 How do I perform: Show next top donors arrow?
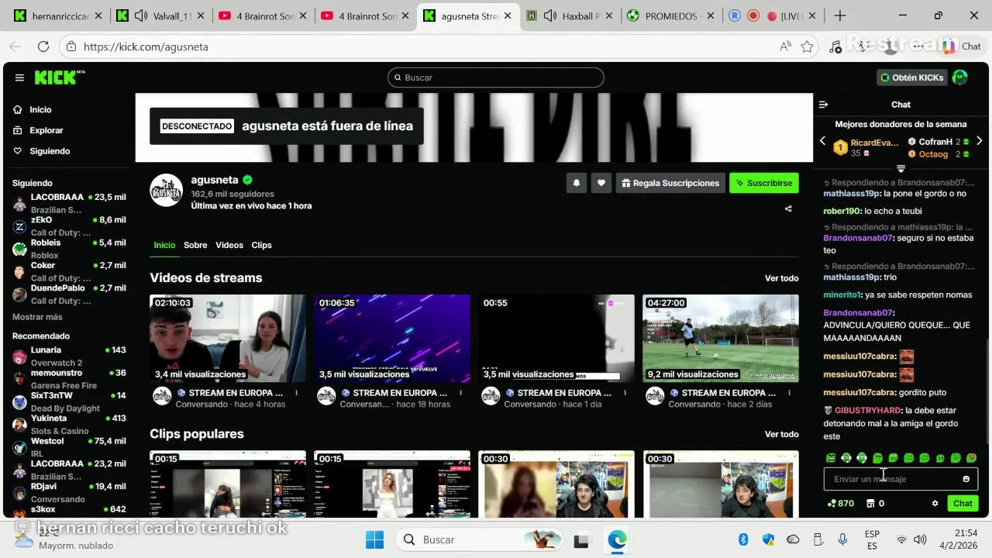point(980,141)
